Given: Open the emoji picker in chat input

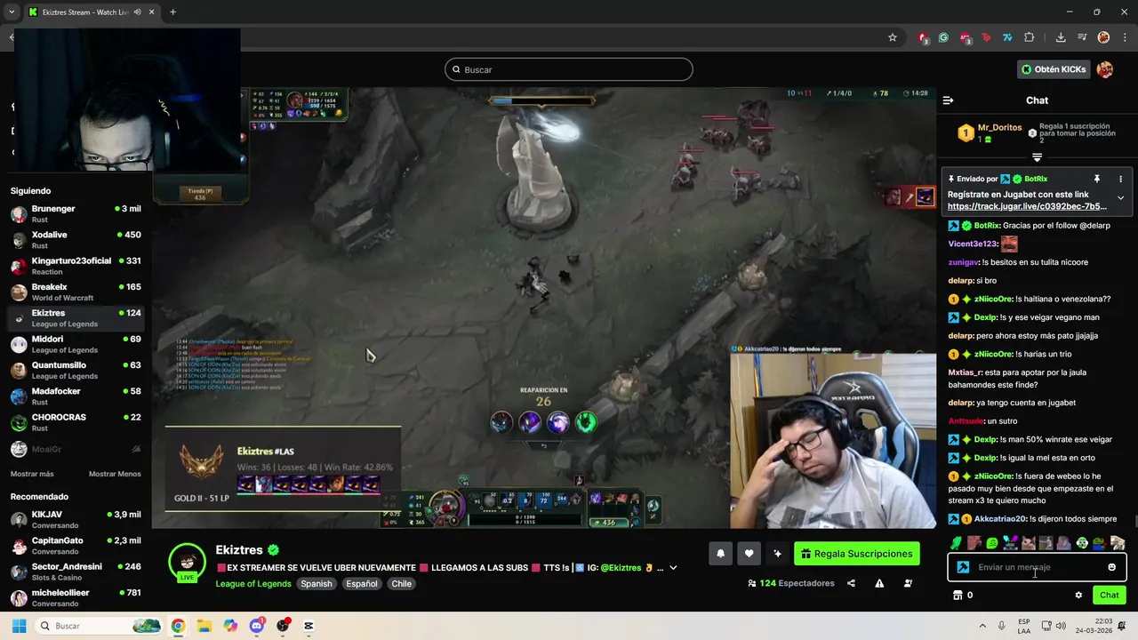Looking at the screenshot, I should coord(1111,567).
